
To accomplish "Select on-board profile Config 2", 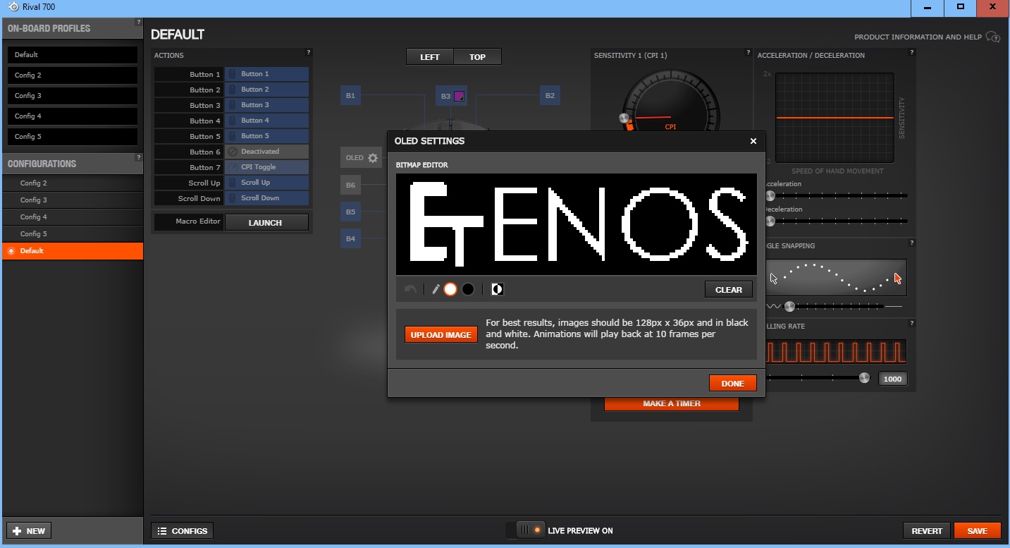I will (x=73, y=75).
